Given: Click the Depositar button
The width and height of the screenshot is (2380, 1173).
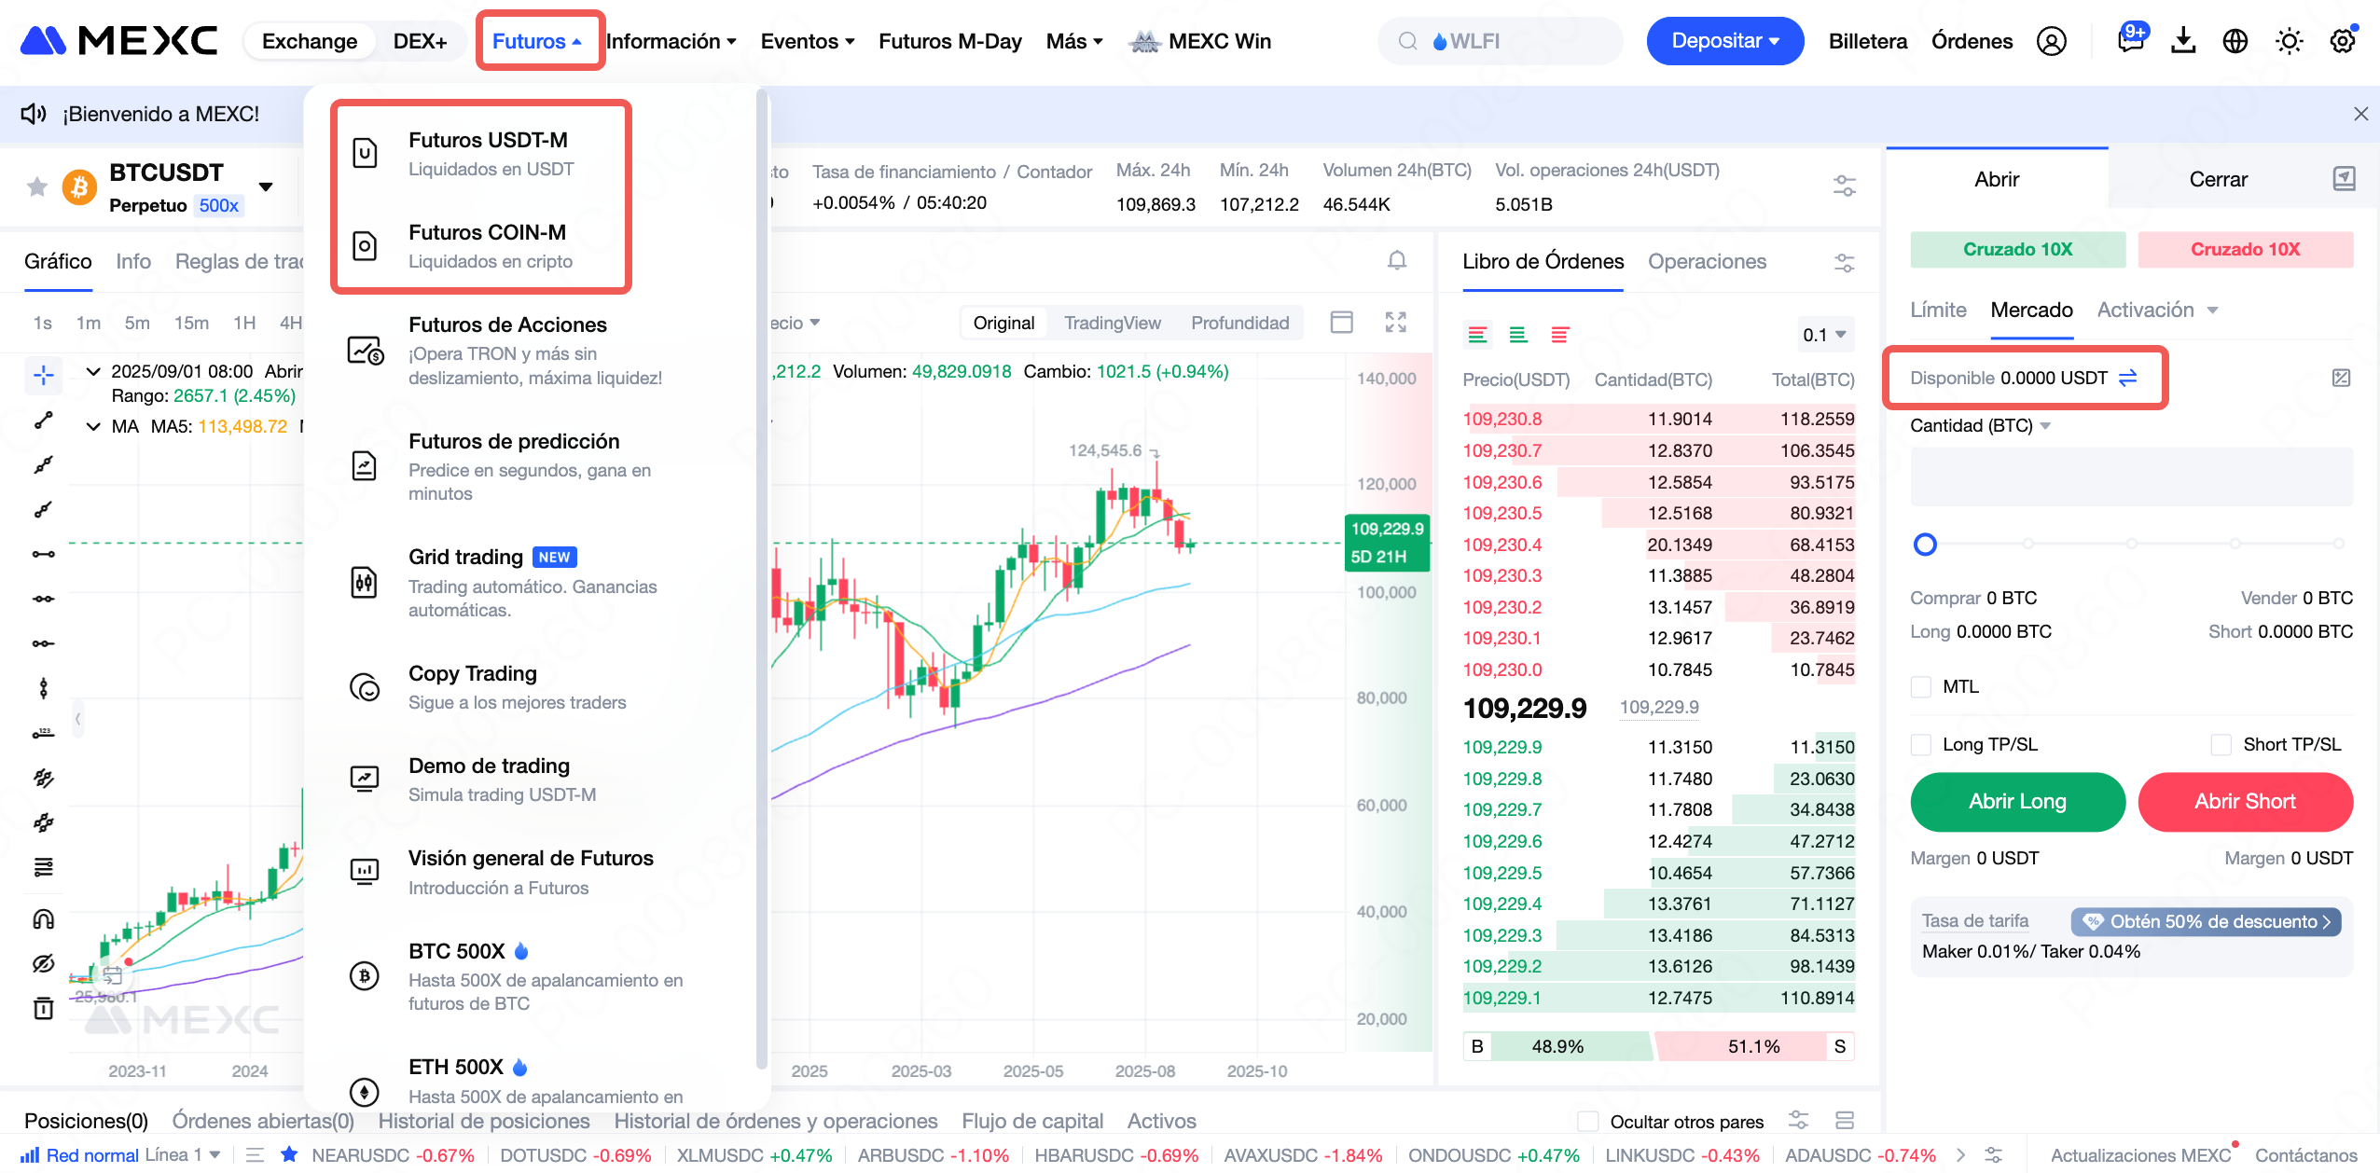Looking at the screenshot, I should coord(1724,41).
